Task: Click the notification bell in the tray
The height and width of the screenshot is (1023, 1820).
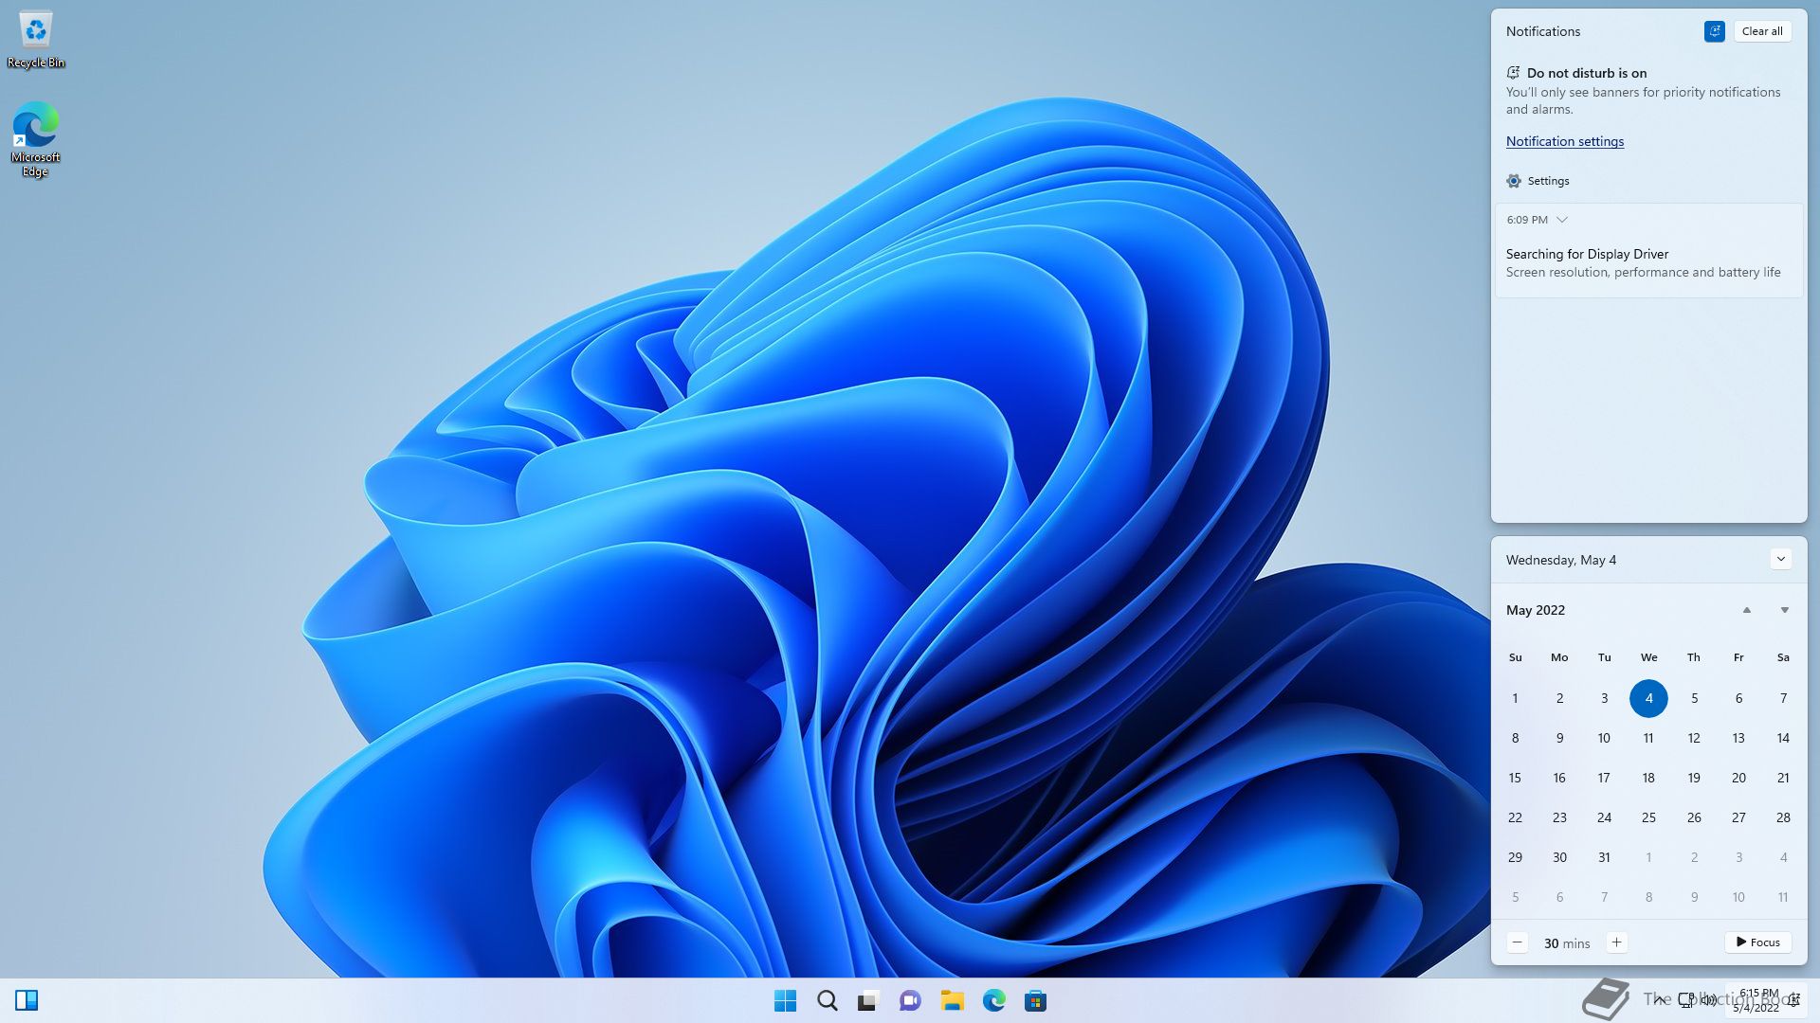Action: (x=1793, y=1000)
